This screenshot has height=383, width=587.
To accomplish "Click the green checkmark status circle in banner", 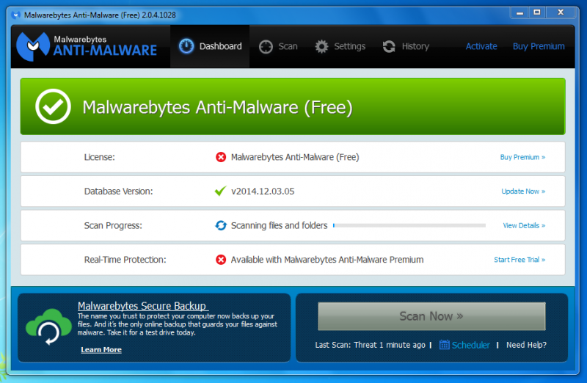I will [x=53, y=106].
